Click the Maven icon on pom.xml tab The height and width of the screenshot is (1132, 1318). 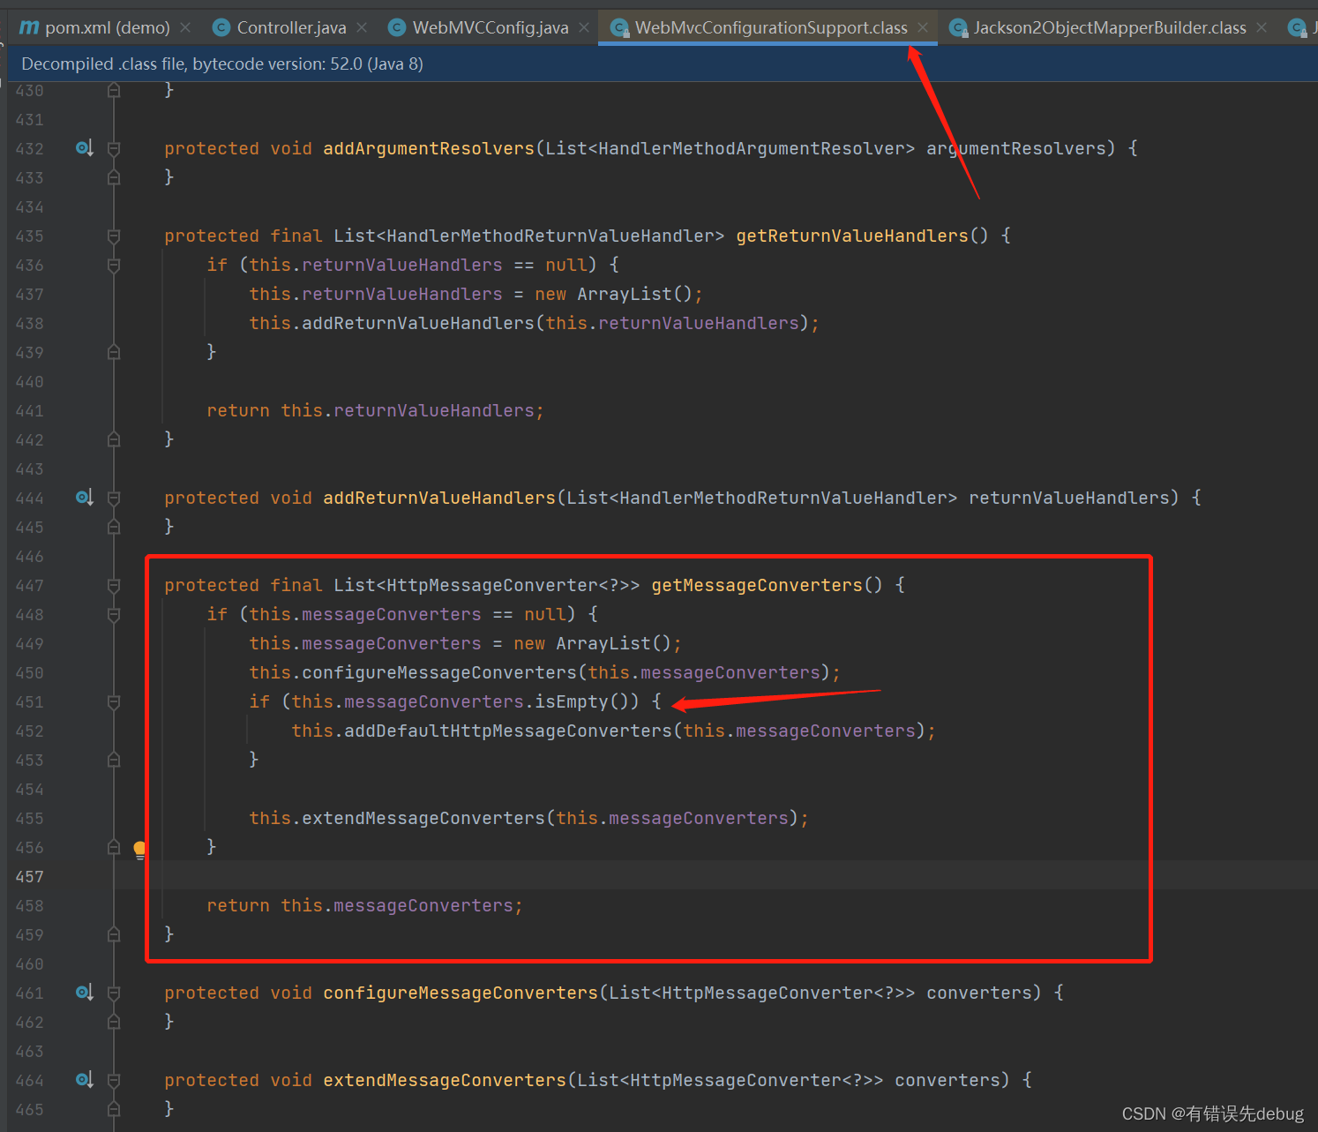(29, 27)
